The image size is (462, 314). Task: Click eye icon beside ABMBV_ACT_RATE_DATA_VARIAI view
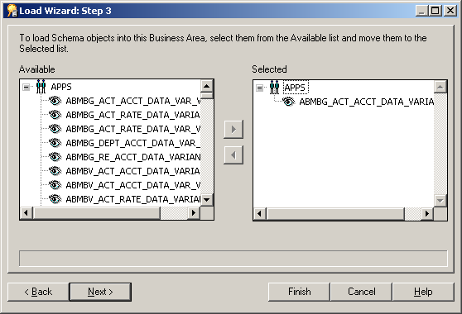tap(55, 199)
